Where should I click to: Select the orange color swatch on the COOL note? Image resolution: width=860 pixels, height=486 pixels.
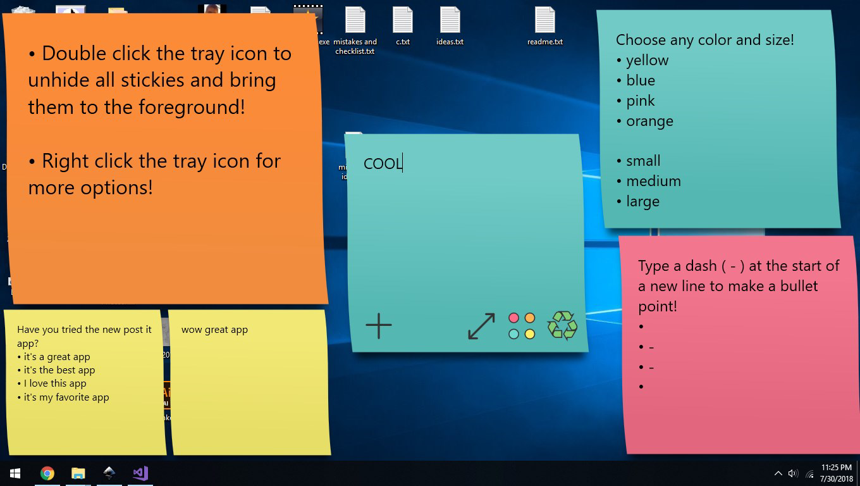[529, 318]
